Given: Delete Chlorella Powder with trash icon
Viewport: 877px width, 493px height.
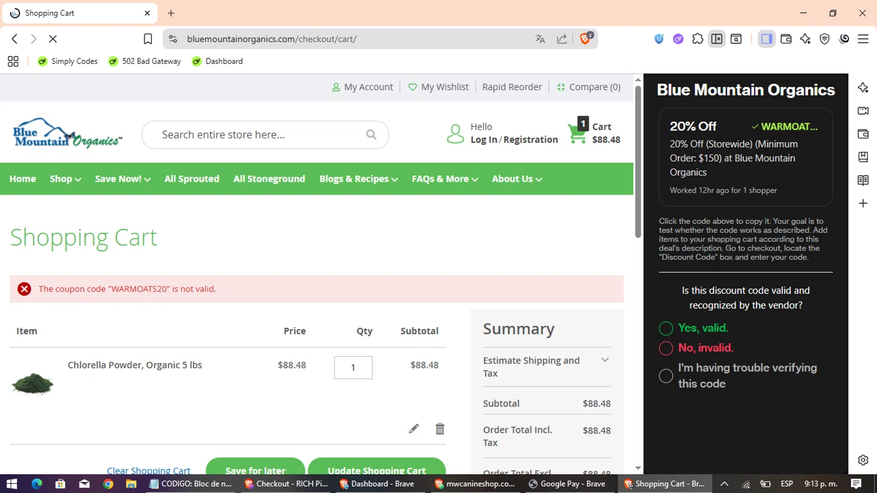Looking at the screenshot, I should coord(440,429).
